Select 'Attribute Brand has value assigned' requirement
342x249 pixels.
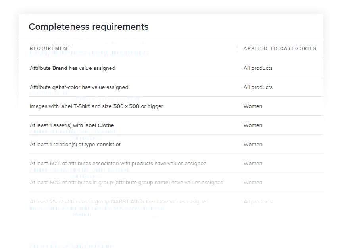73,68
